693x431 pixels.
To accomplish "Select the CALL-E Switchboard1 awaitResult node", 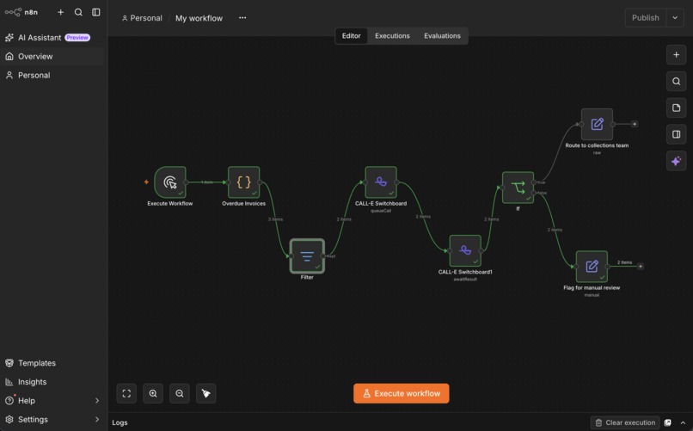I will (465, 250).
